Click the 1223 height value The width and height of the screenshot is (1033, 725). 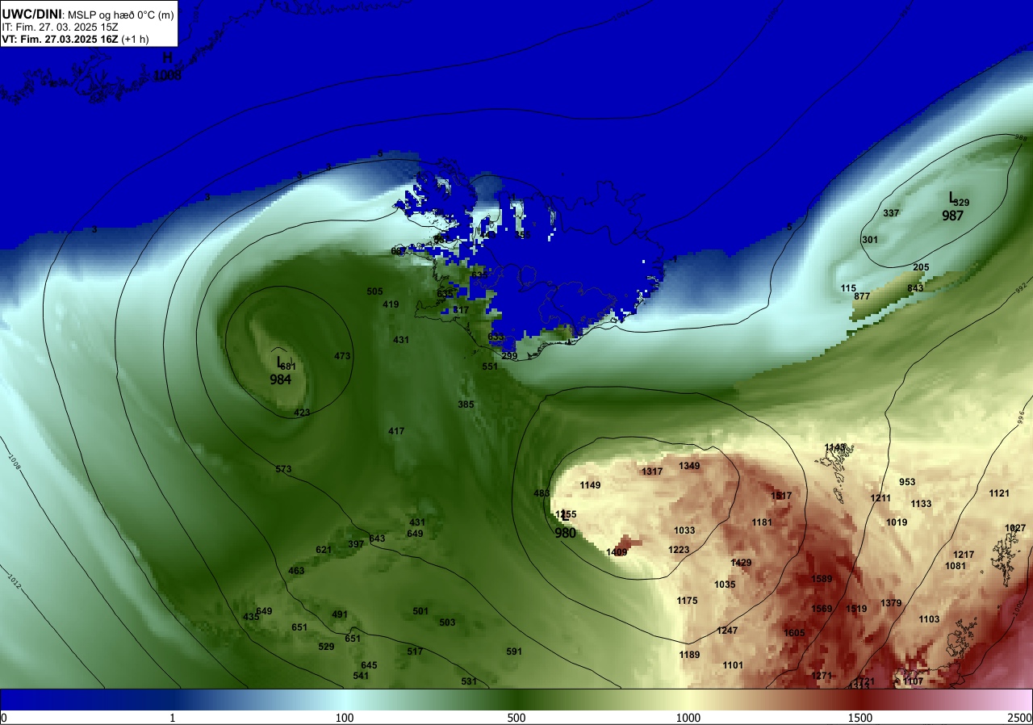pos(679,550)
